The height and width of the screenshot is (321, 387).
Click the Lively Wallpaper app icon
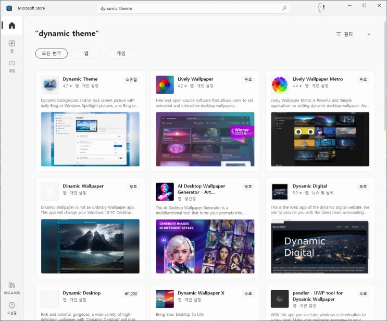coord(165,84)
